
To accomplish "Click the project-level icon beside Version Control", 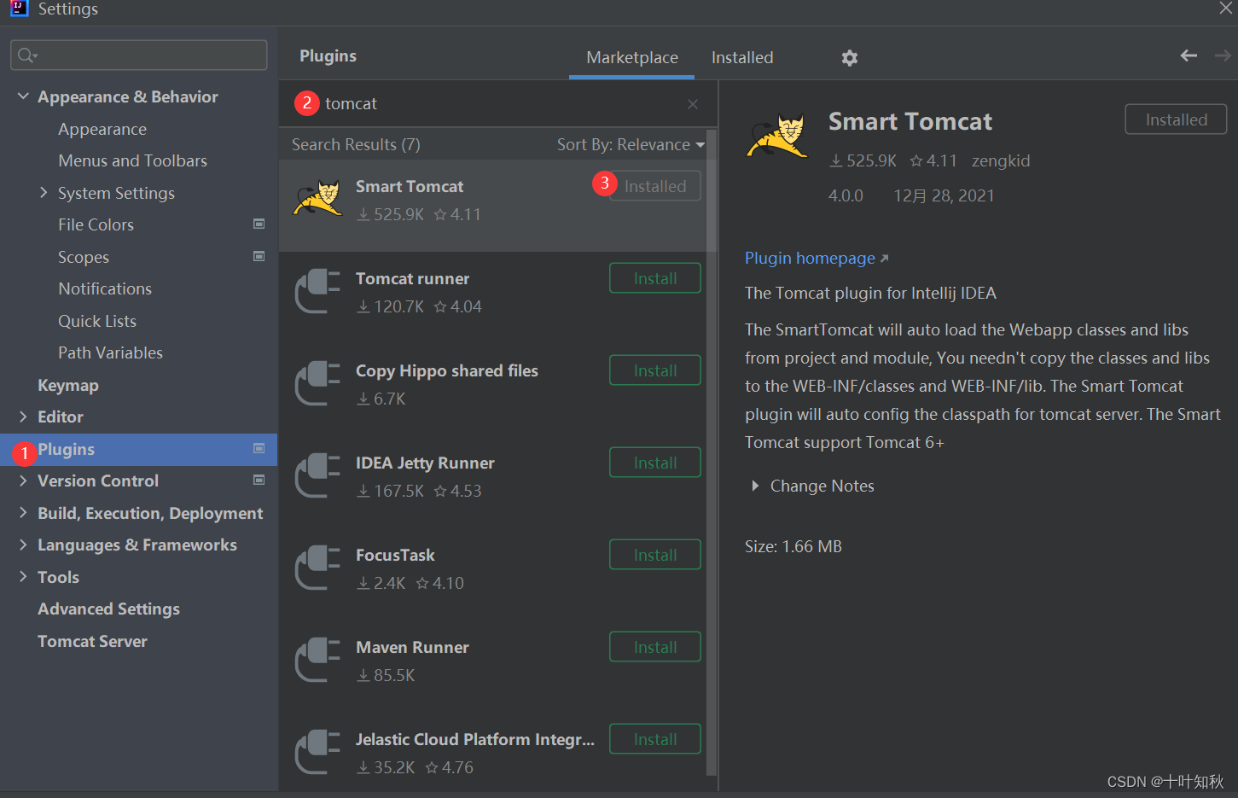I will click(x=259, y=481).
